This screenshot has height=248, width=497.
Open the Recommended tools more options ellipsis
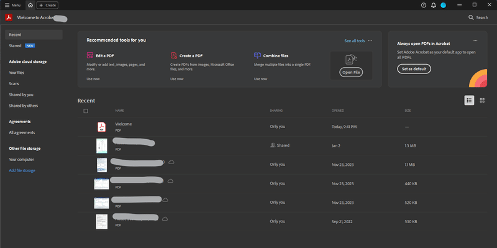pyautogui.click(x=370, y=41)
